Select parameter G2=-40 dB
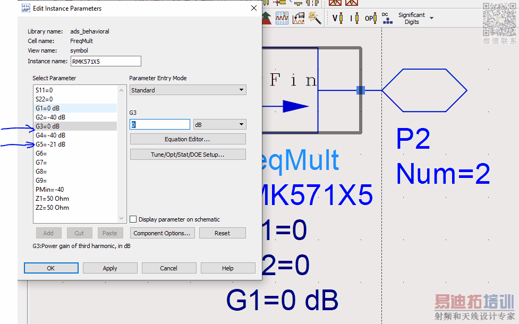Viewport: 519px width, 324px height. (75, 117)
